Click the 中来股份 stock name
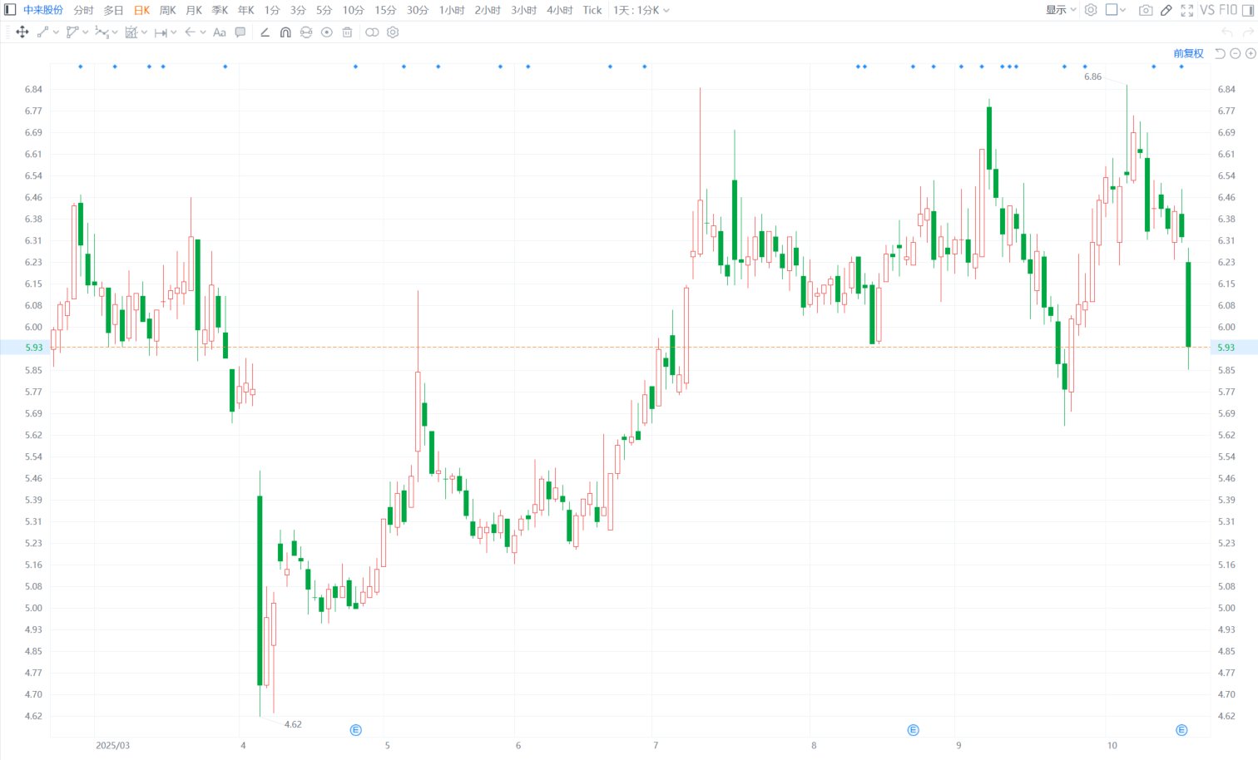 [43, 10]
